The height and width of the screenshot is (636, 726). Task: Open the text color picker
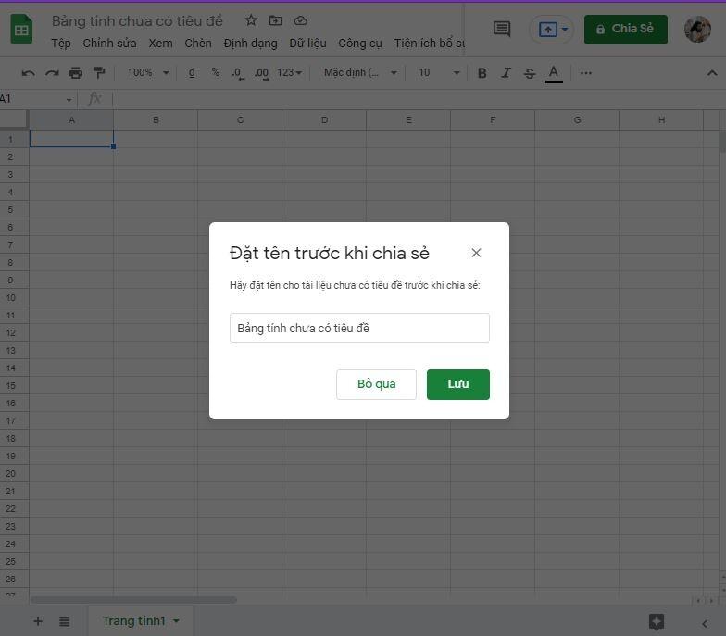[554, 74]
